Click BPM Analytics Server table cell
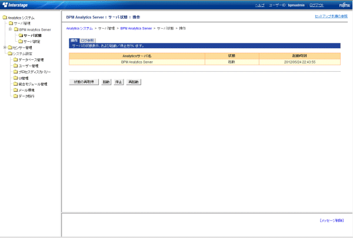Viewport: 353px width, 238px height. (x=137, y=62)
